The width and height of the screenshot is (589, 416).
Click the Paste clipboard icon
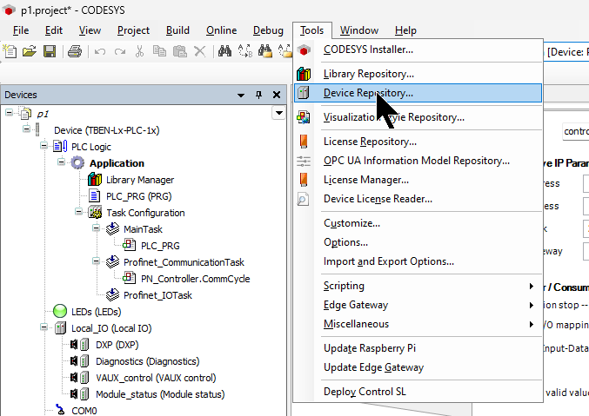pos(180,51)
